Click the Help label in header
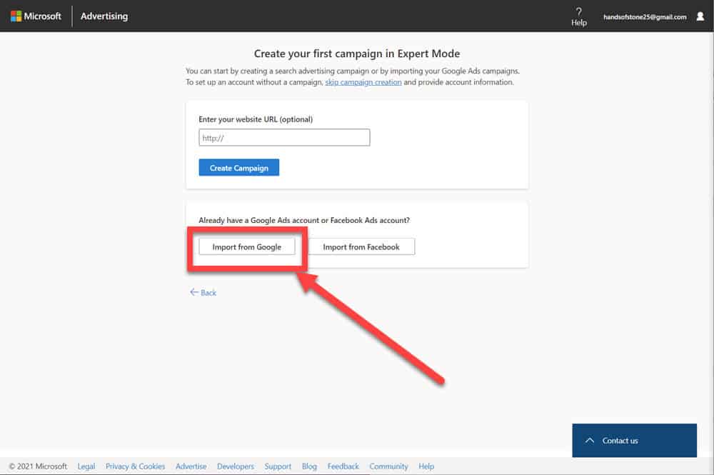This screenshot has width=714, height=475. 579,23
